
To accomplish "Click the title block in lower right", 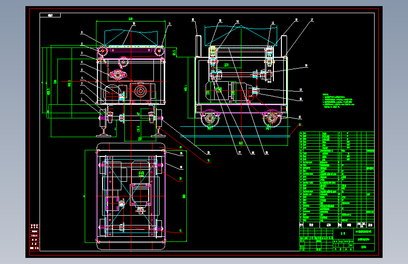I will [x=336, y=239].
